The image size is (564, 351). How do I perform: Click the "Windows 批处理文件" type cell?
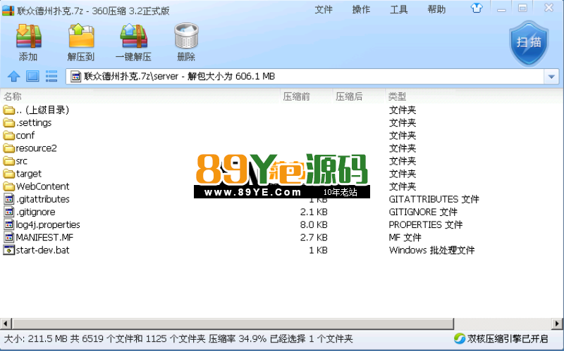(x=431, y=250)
